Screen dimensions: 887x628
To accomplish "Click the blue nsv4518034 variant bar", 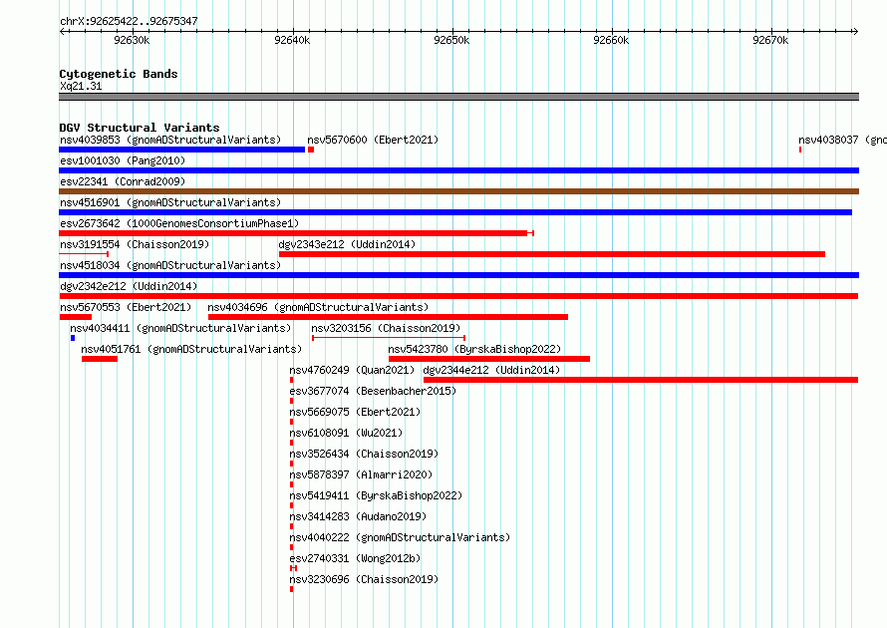I will [x=458, y=275].
